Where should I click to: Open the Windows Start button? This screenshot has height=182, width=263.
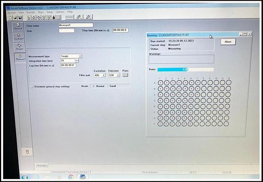pos(25,177)
